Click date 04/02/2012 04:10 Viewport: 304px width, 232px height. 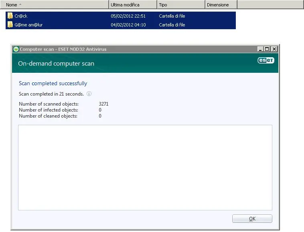(128, 25)
